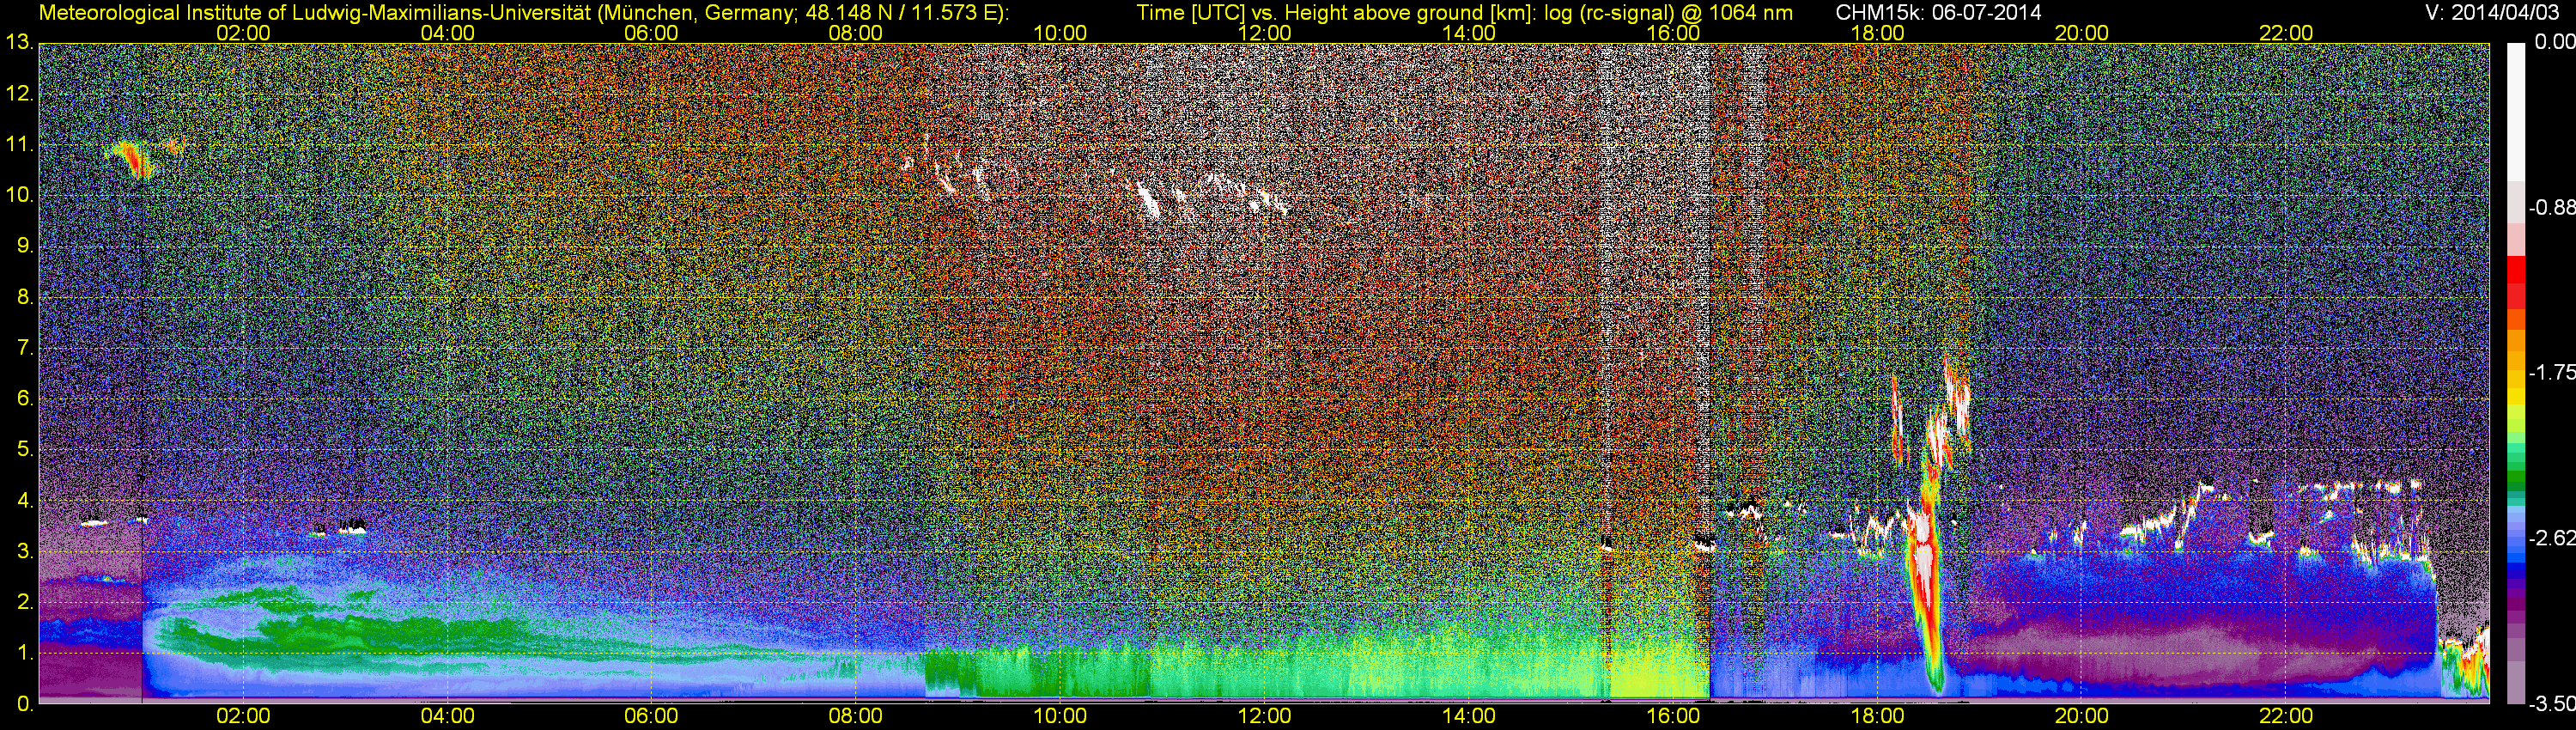The width and height of the screenshot is (2576, 730).
Task: Click the '02:00' label on the top time axis
Action: coord(243,33)
